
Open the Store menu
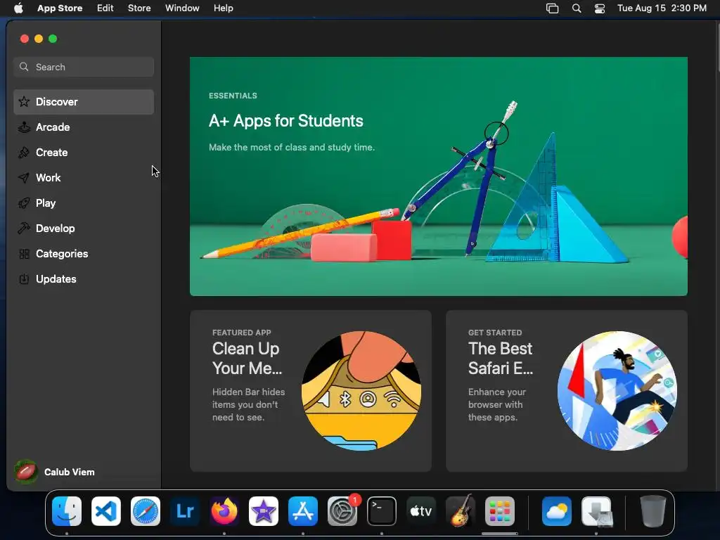139,8
